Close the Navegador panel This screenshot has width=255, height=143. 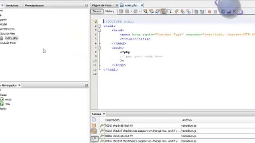click(20, 85)
